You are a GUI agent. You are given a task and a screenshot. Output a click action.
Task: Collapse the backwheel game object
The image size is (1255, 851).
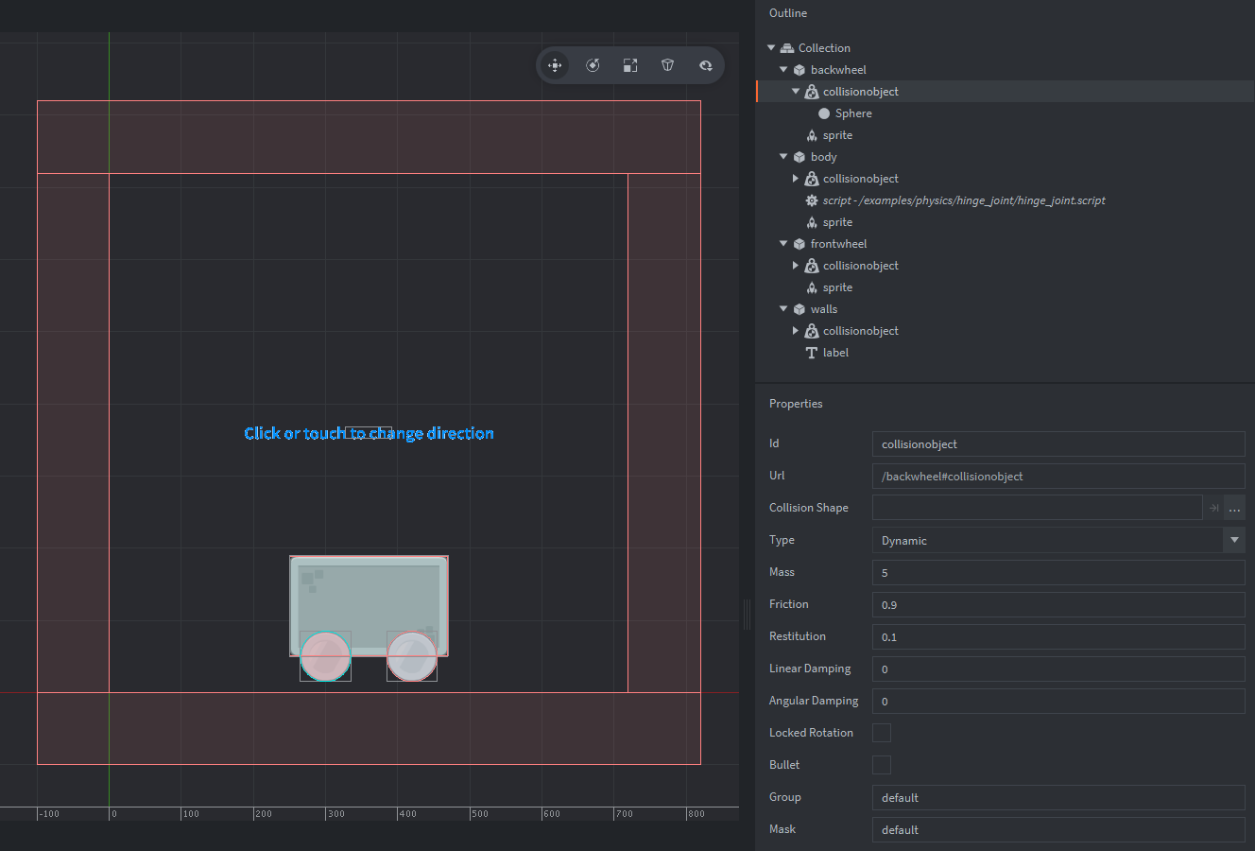click(x=783, y=70)
